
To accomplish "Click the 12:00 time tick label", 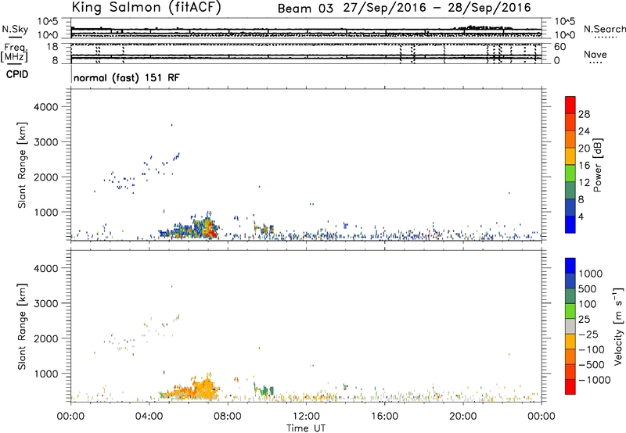I will 306,417.
